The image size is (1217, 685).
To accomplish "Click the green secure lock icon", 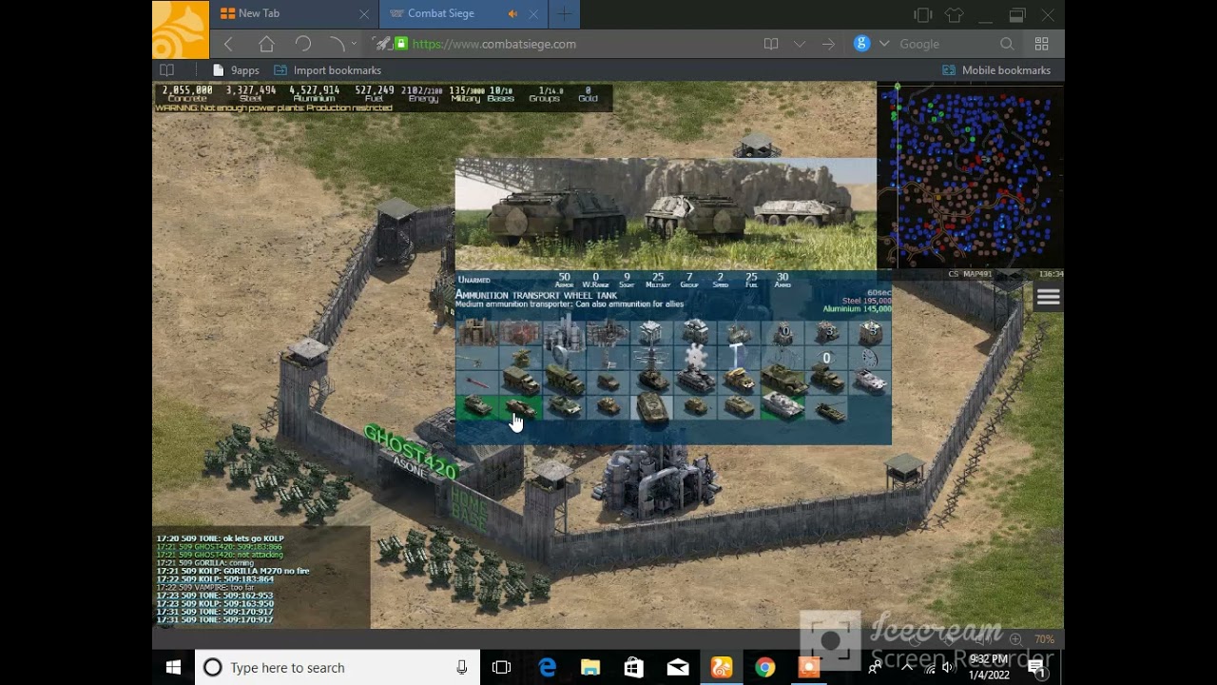I will (401, 44).
